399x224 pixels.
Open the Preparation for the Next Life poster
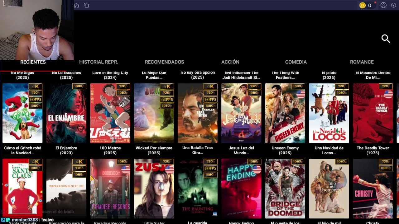point(66,189)
